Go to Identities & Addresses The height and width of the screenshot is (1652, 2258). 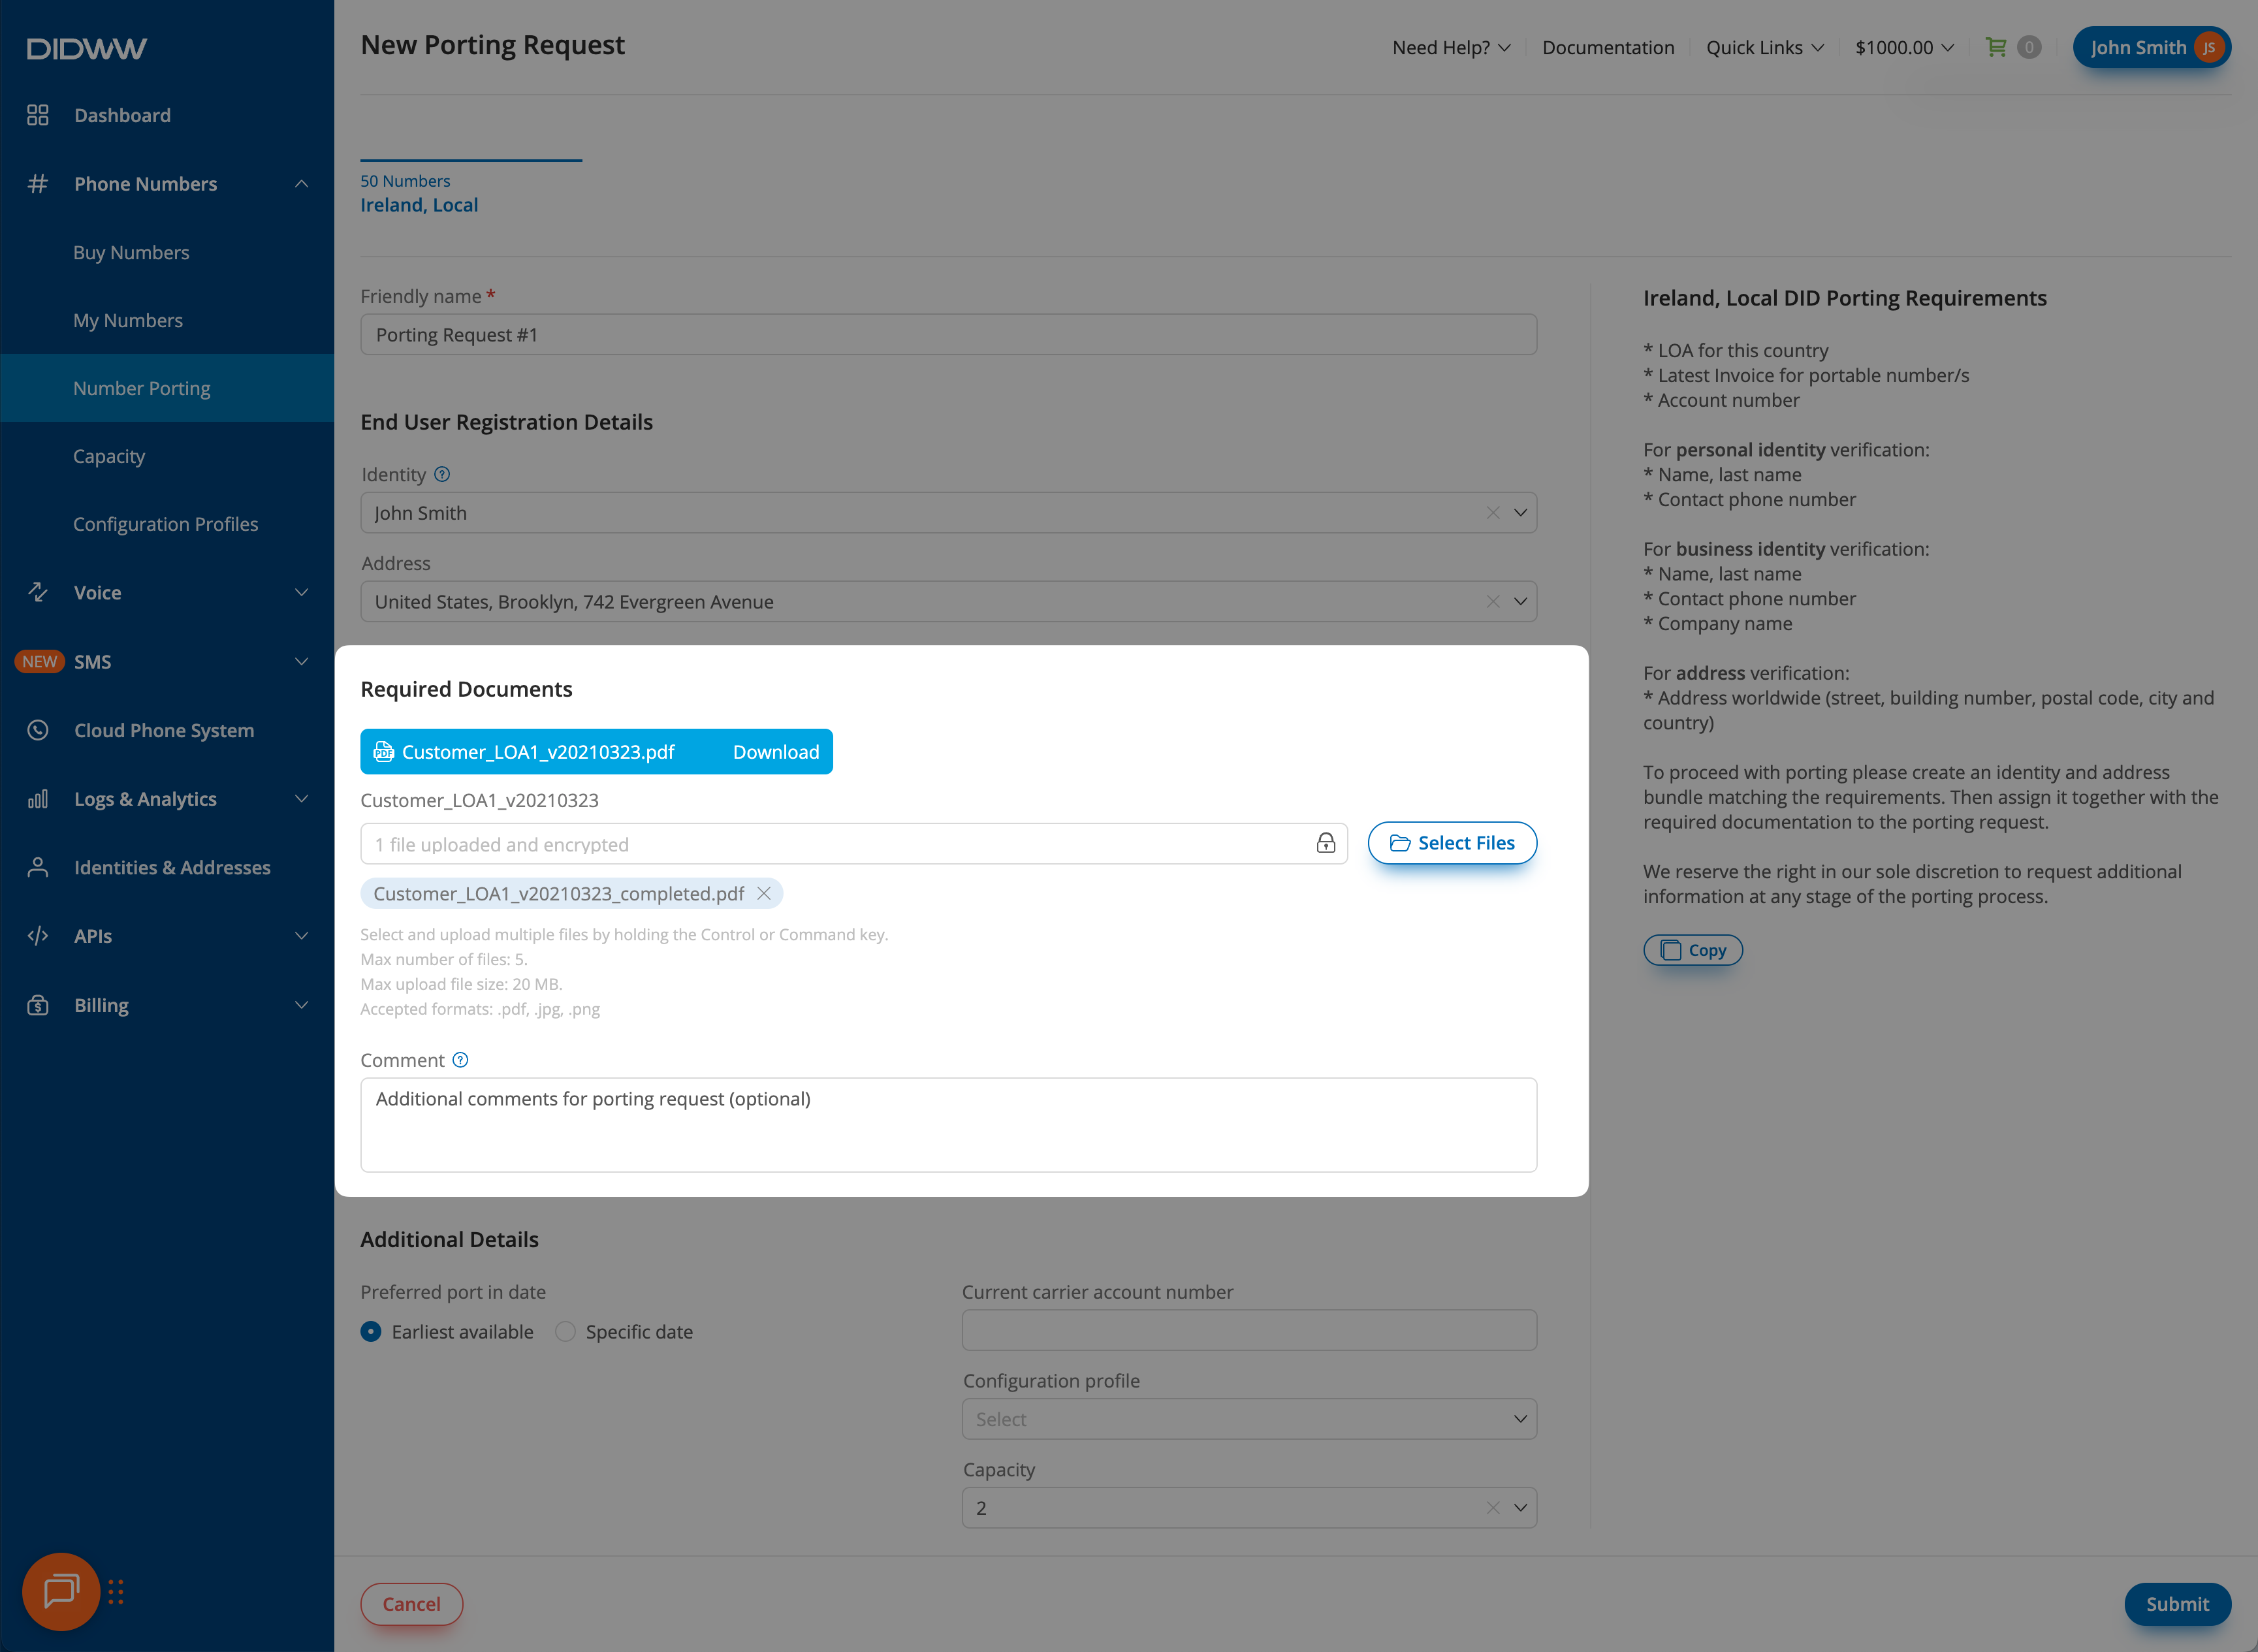tap(172, 867)
